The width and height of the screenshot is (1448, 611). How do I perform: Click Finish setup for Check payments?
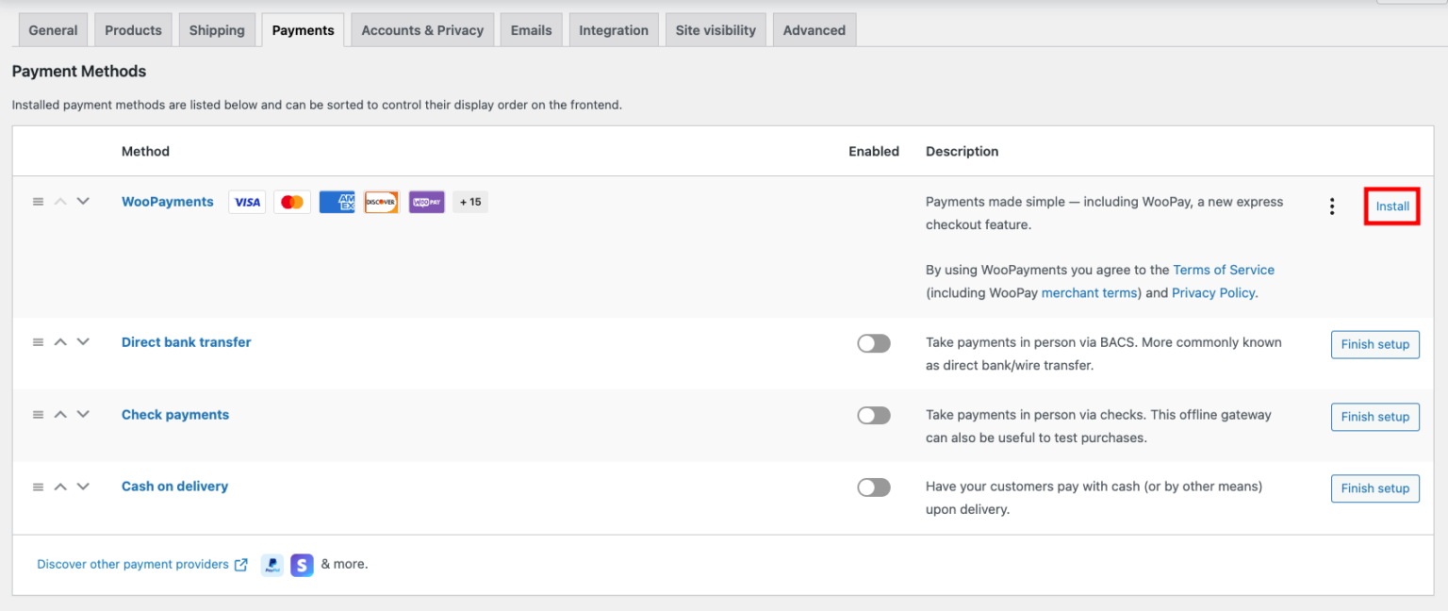pos(1374,417)
